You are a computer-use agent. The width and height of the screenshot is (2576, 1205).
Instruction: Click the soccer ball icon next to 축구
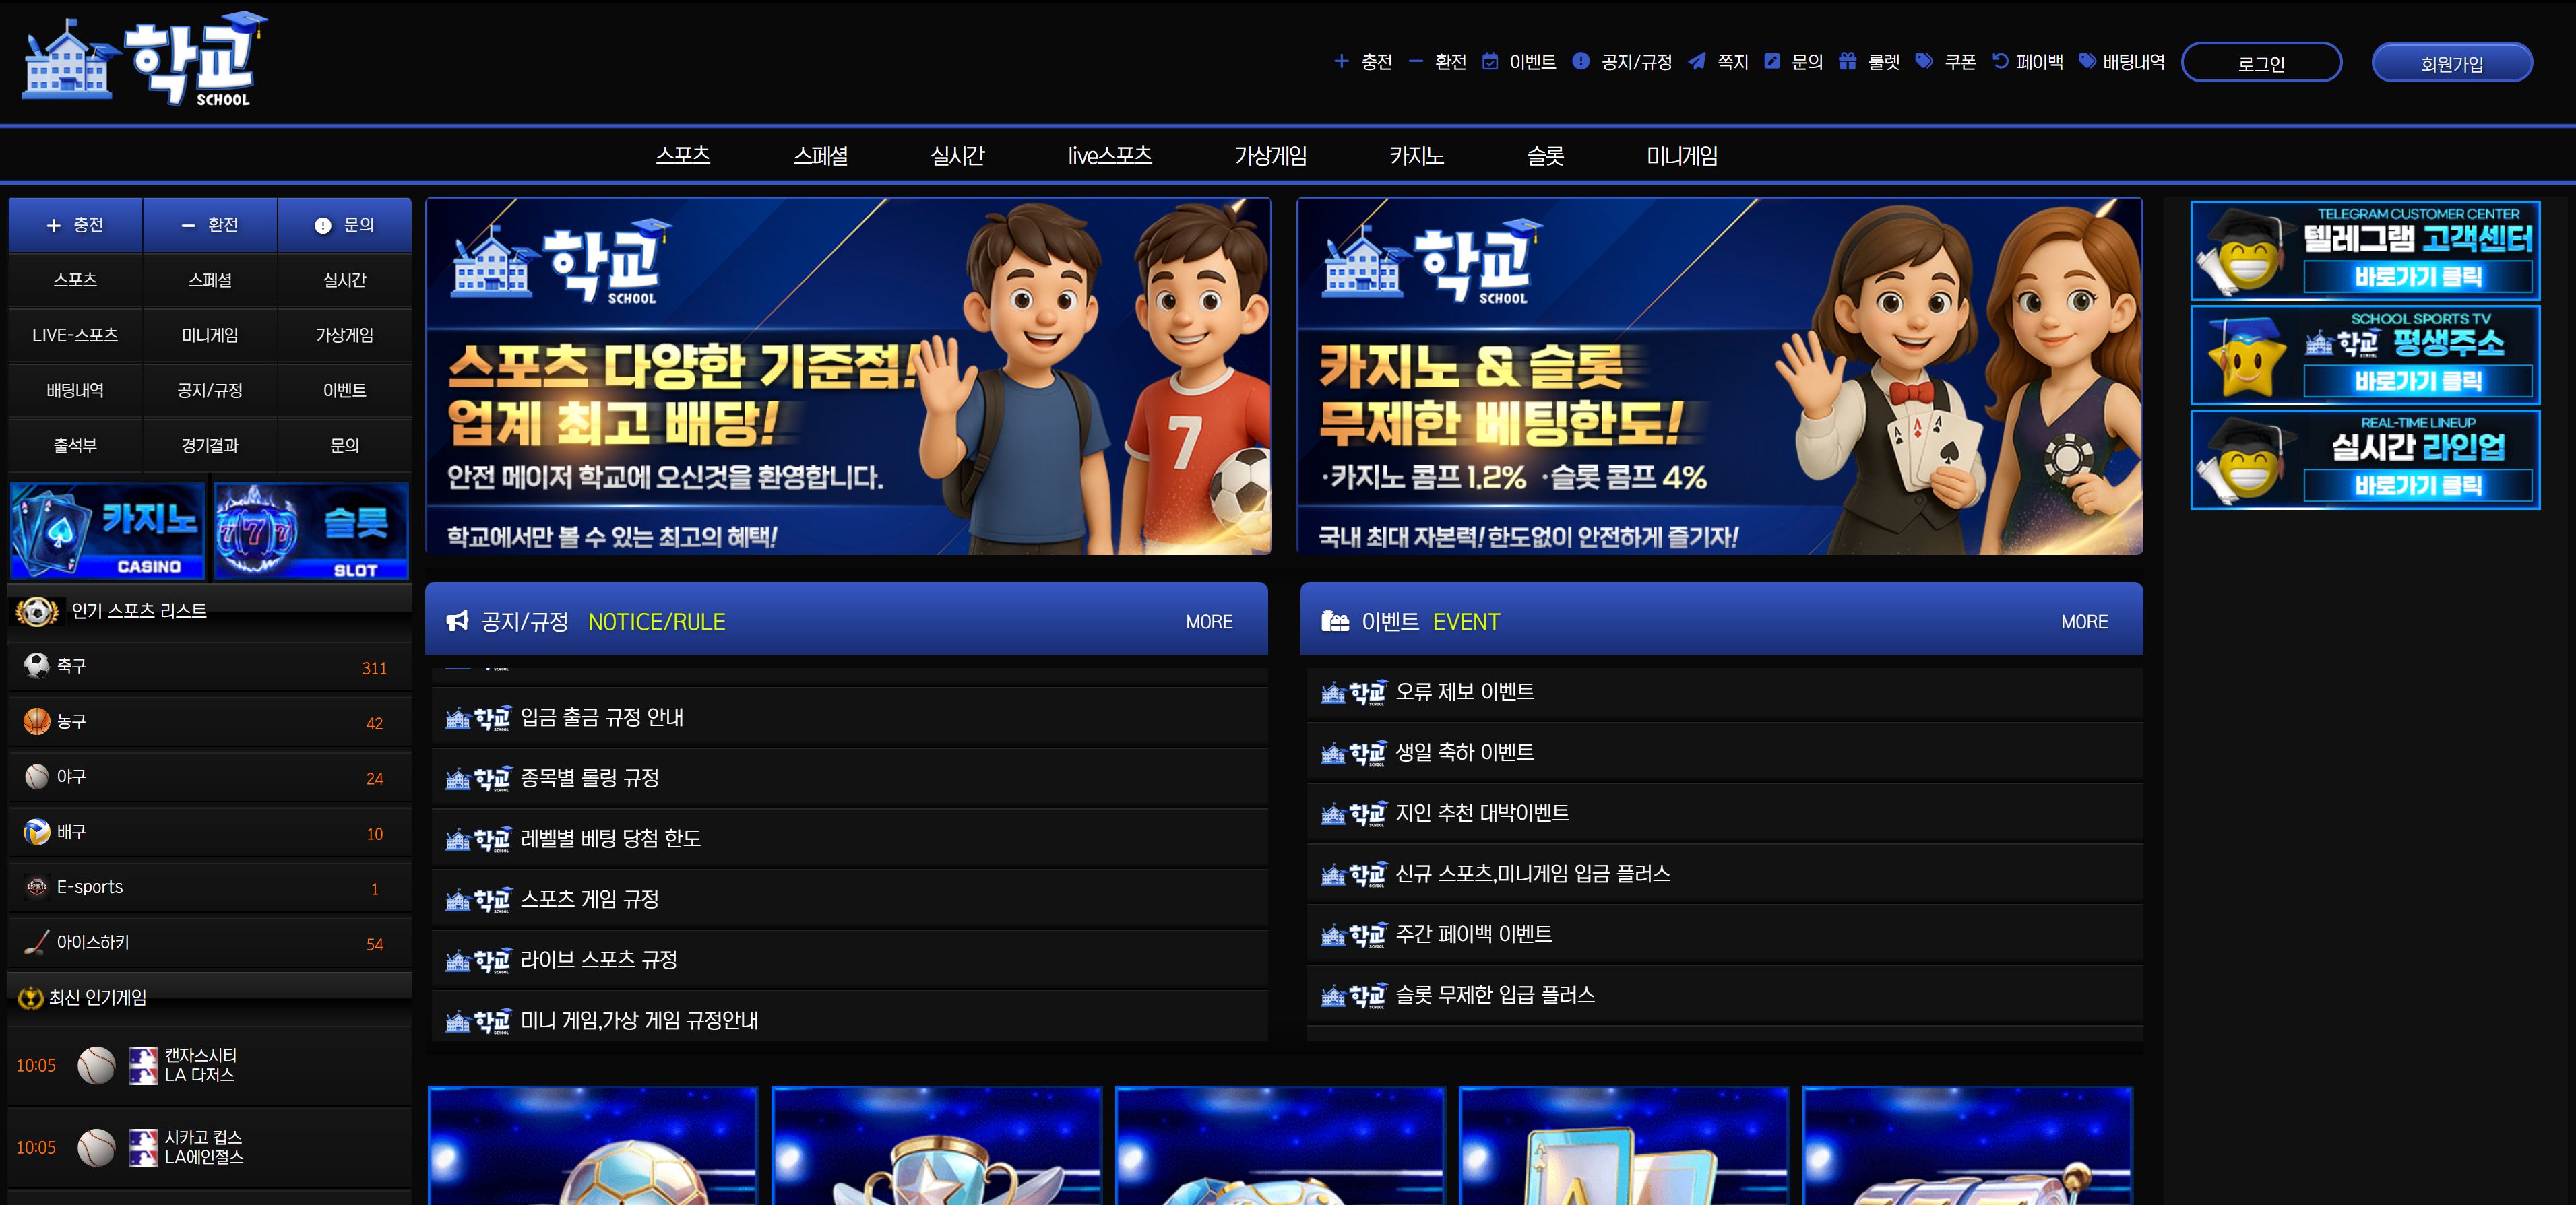[37, 666]
